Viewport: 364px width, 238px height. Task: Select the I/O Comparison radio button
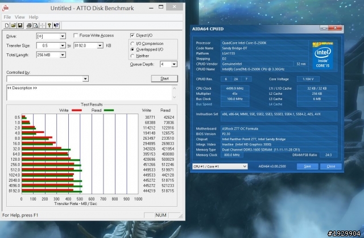[133, 44]
